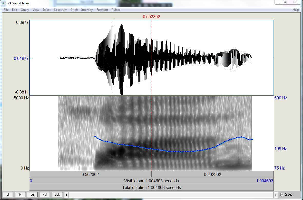Click the 75 Hz pitch floor label
Screen dimensions: 303x200
(279, 168)
